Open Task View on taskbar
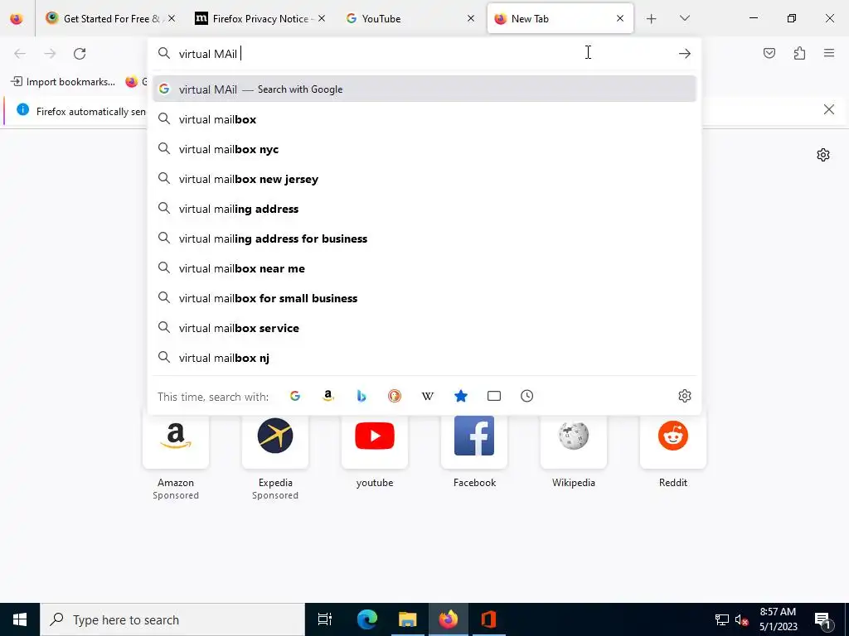 tap(324, 619)
